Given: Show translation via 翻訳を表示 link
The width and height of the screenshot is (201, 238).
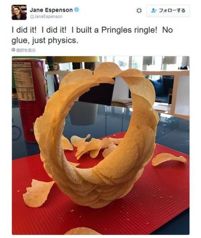Looking at the screenshot, I should 26,50.
